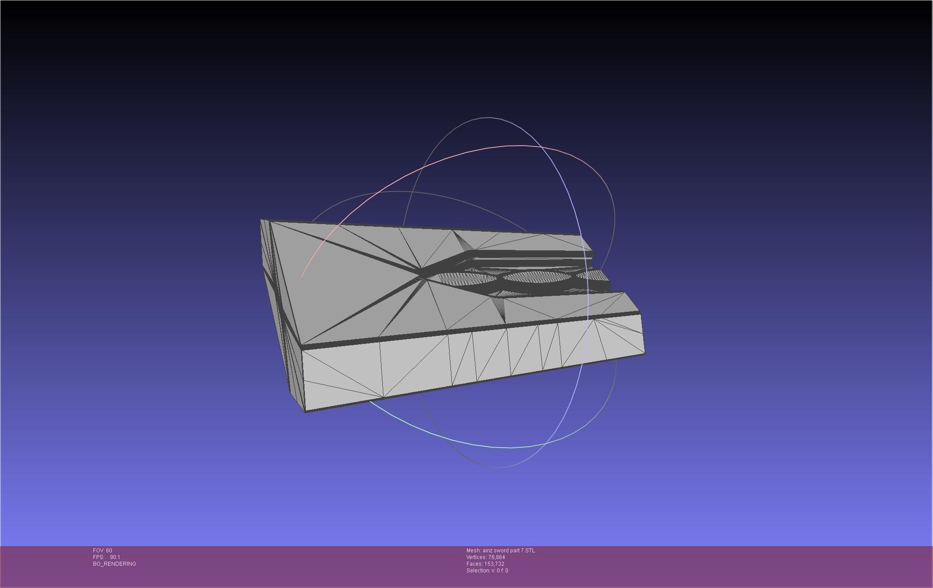Viewport: 933px width, 588px height.
Task: Click the FPS readout text
Action: click(106, 557)
